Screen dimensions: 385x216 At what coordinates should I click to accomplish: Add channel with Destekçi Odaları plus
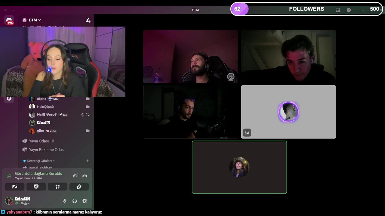[x=88, y=161]
